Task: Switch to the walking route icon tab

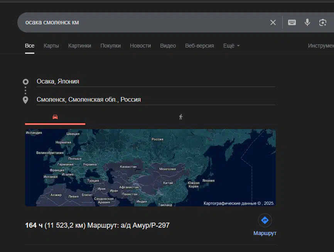Action: tap(181, 117)
